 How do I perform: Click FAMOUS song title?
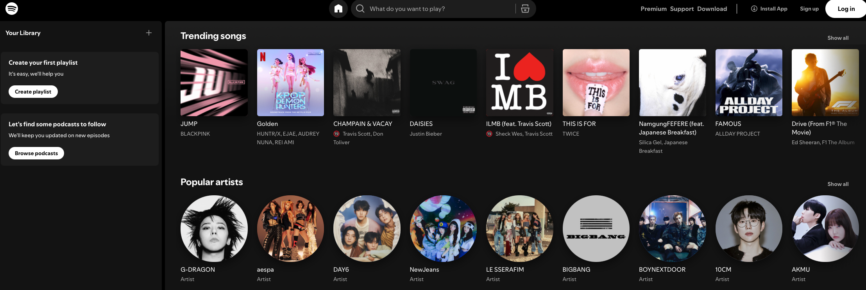pyautogui.click(x=728, y=124)
